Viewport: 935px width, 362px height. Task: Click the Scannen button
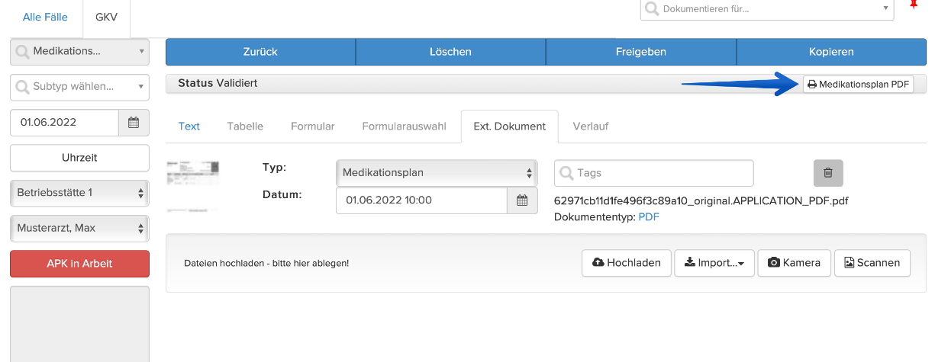872,262
